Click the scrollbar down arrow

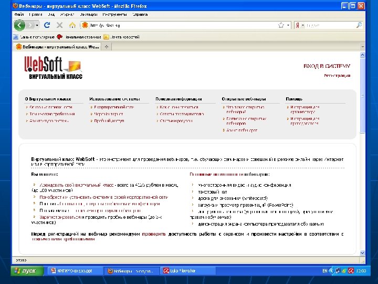point(362,253)
